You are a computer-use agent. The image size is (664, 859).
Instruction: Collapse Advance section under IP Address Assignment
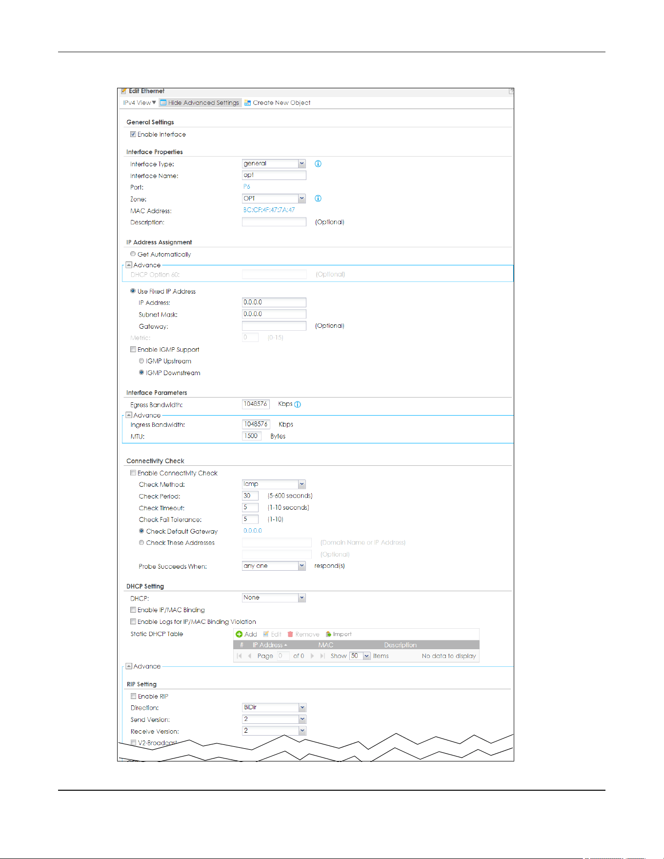129,265
